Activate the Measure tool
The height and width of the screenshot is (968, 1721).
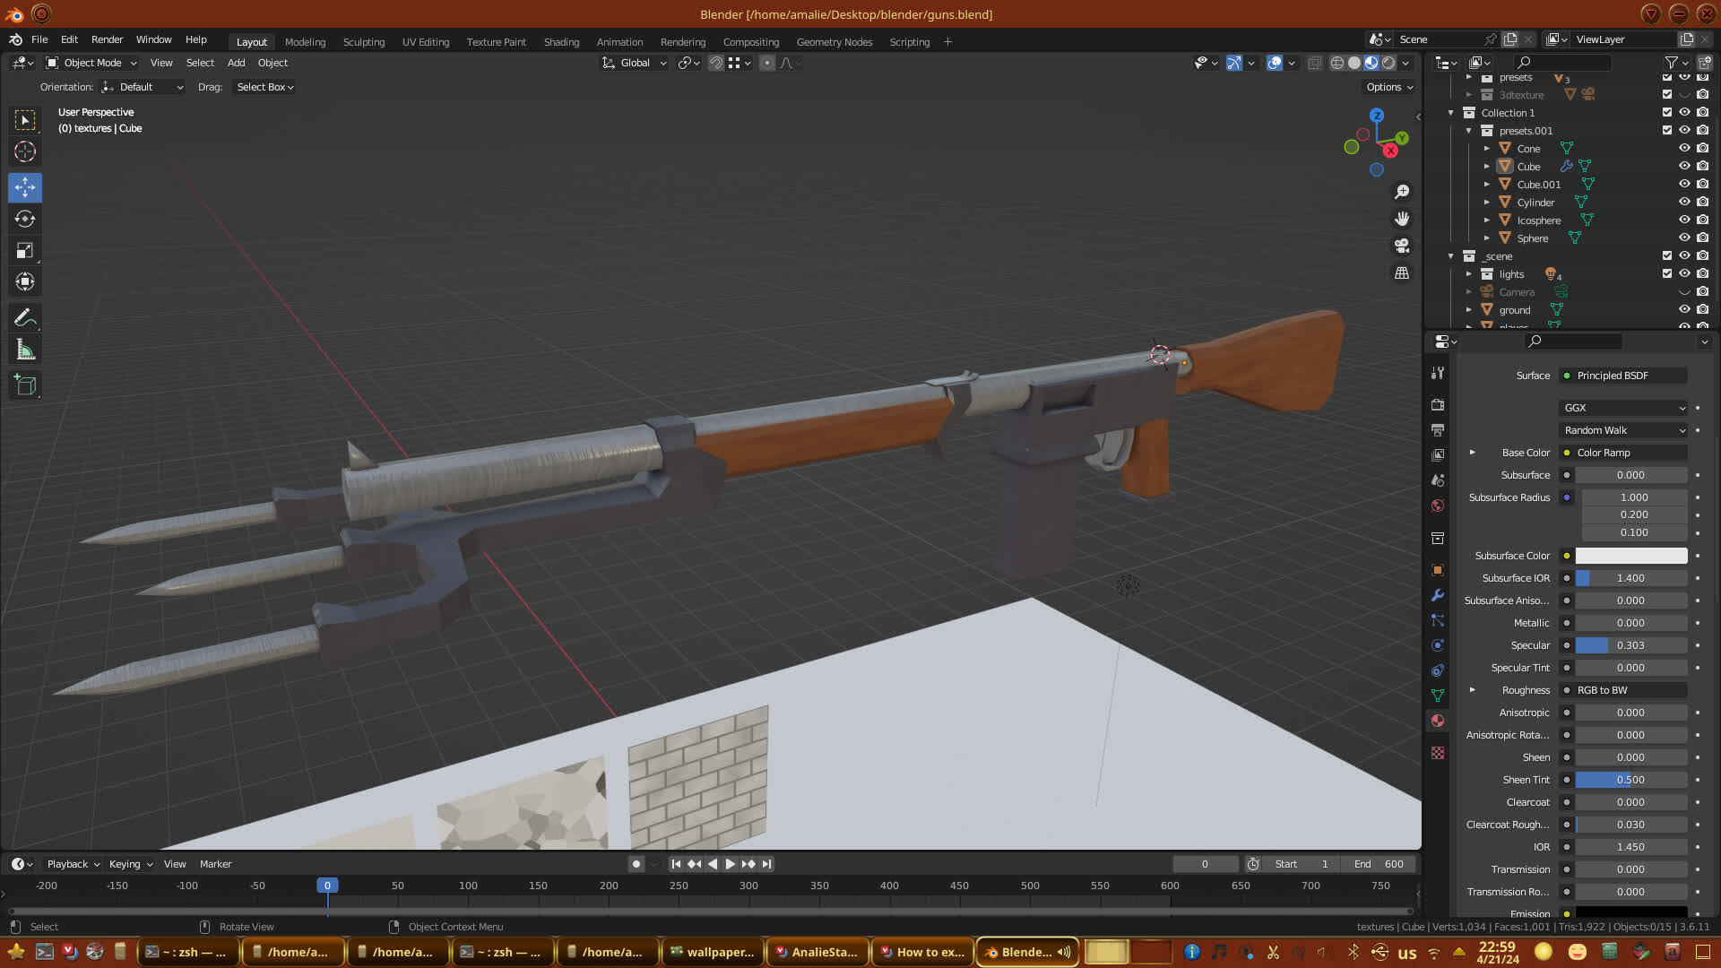point(25,350)
